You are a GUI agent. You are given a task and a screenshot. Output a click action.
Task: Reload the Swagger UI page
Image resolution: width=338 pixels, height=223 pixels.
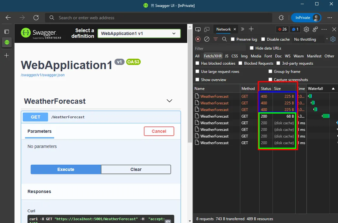(36, 18)
